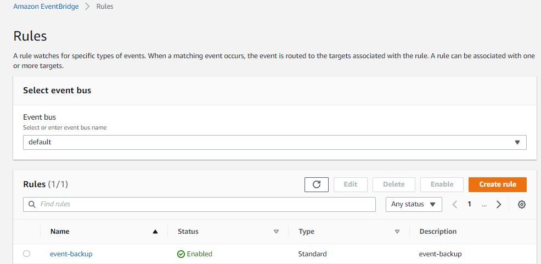Click the Rules breadcrumb item

(x=105, y=7)
